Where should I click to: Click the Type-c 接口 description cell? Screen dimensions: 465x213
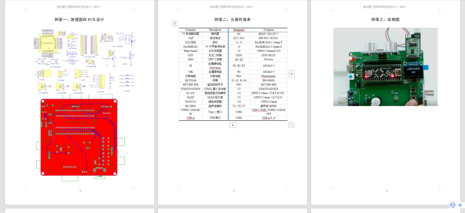pyautogui.click(x=215, y=112)
